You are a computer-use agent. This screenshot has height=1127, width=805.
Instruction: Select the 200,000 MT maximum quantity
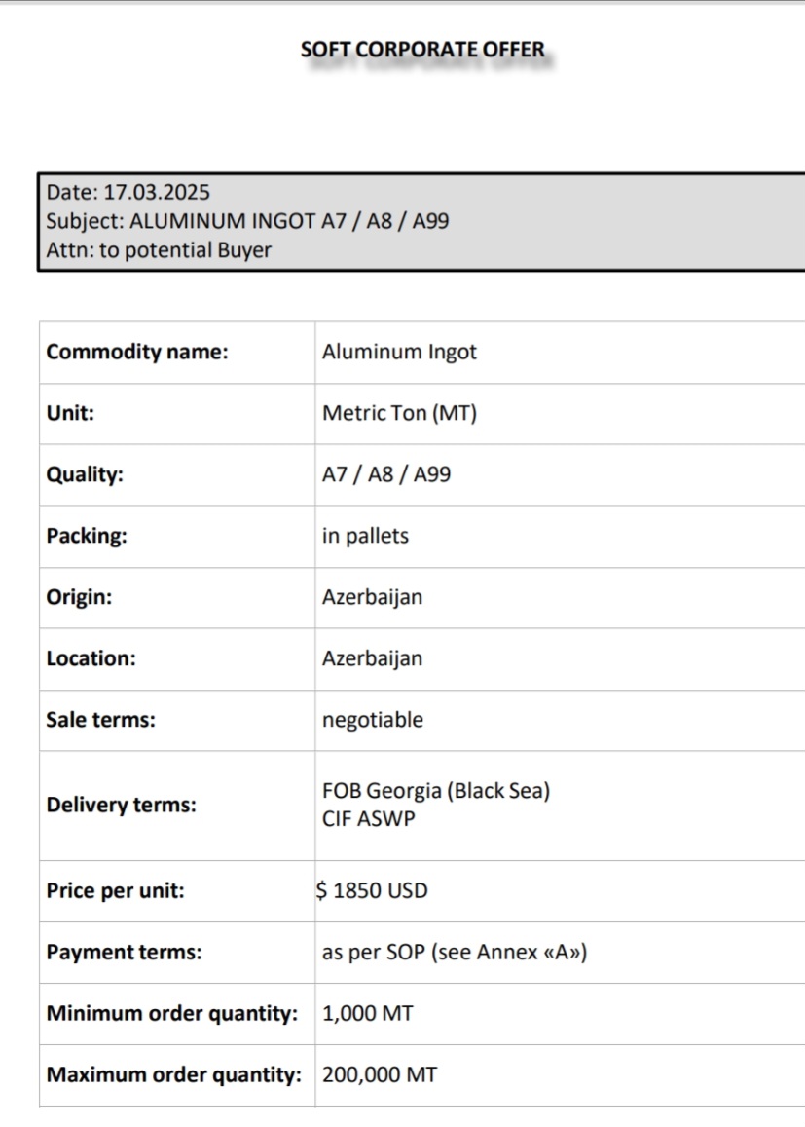(380, 1074)
